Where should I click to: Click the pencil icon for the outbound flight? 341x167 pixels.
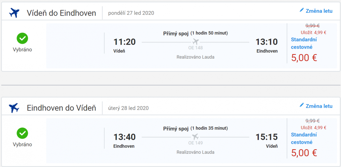click(302, 10)
